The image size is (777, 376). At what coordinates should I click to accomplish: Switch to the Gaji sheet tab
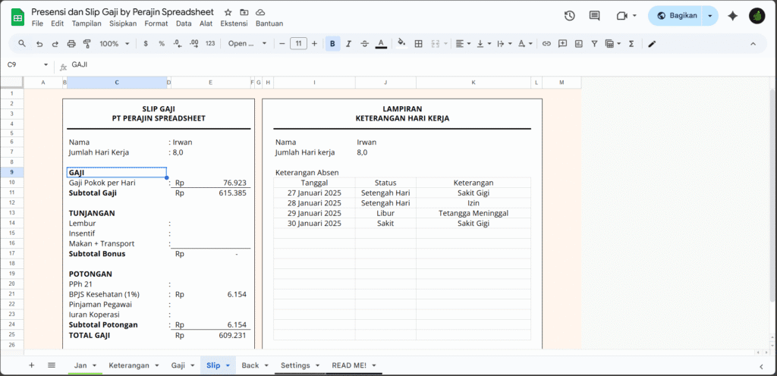[x=183, y=365]
